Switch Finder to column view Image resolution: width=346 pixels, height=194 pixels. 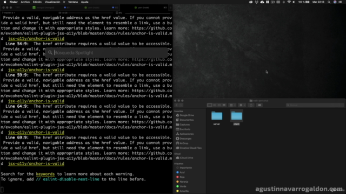pyautogui.click(x=219, y=105)
